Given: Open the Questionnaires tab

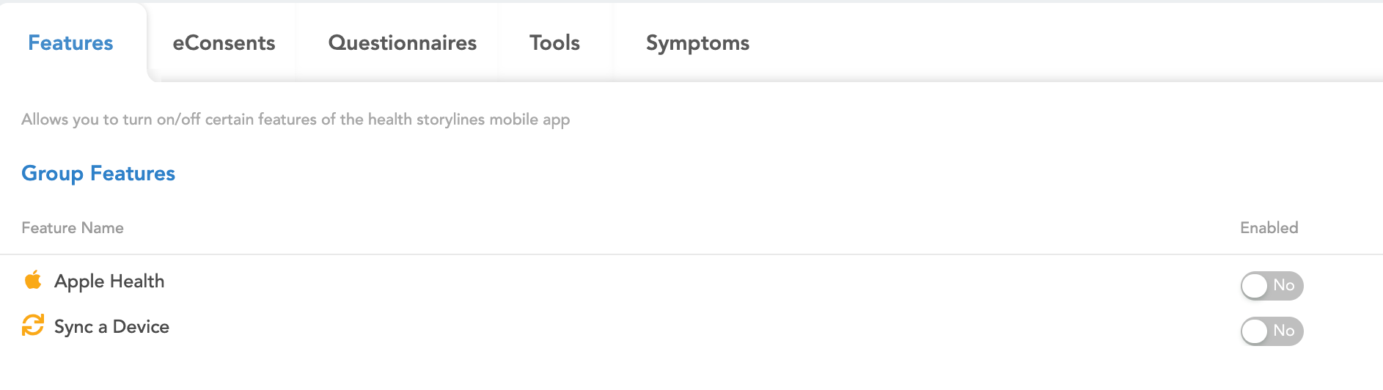Looking at the screenshot, I should coord(402,43).
